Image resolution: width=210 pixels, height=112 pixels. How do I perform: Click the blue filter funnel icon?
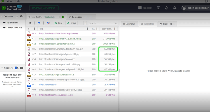click(x=39, y=23)
